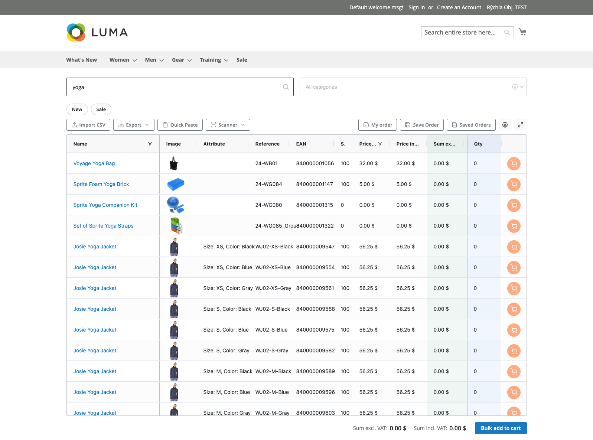Add WJ02-XS-Gray Josie Yoga Jacket to cart
593x440 pixels.
pyautogui.click(x=514, y=288)
